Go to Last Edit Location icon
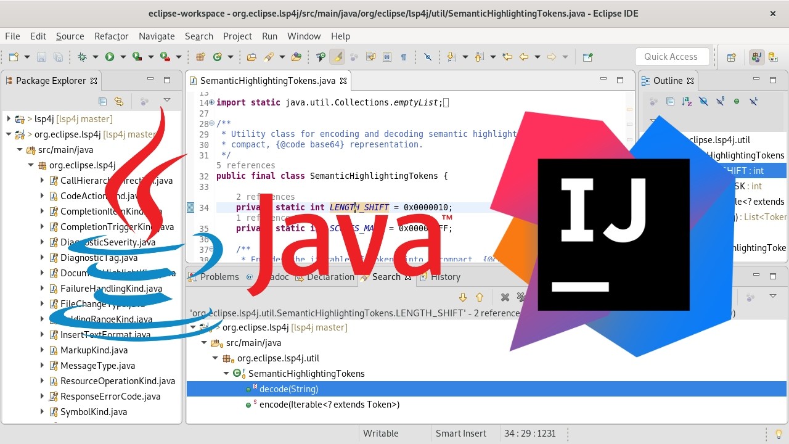This screenshot has width=789, height=444. pyautogui.click(x=507, y=57)
